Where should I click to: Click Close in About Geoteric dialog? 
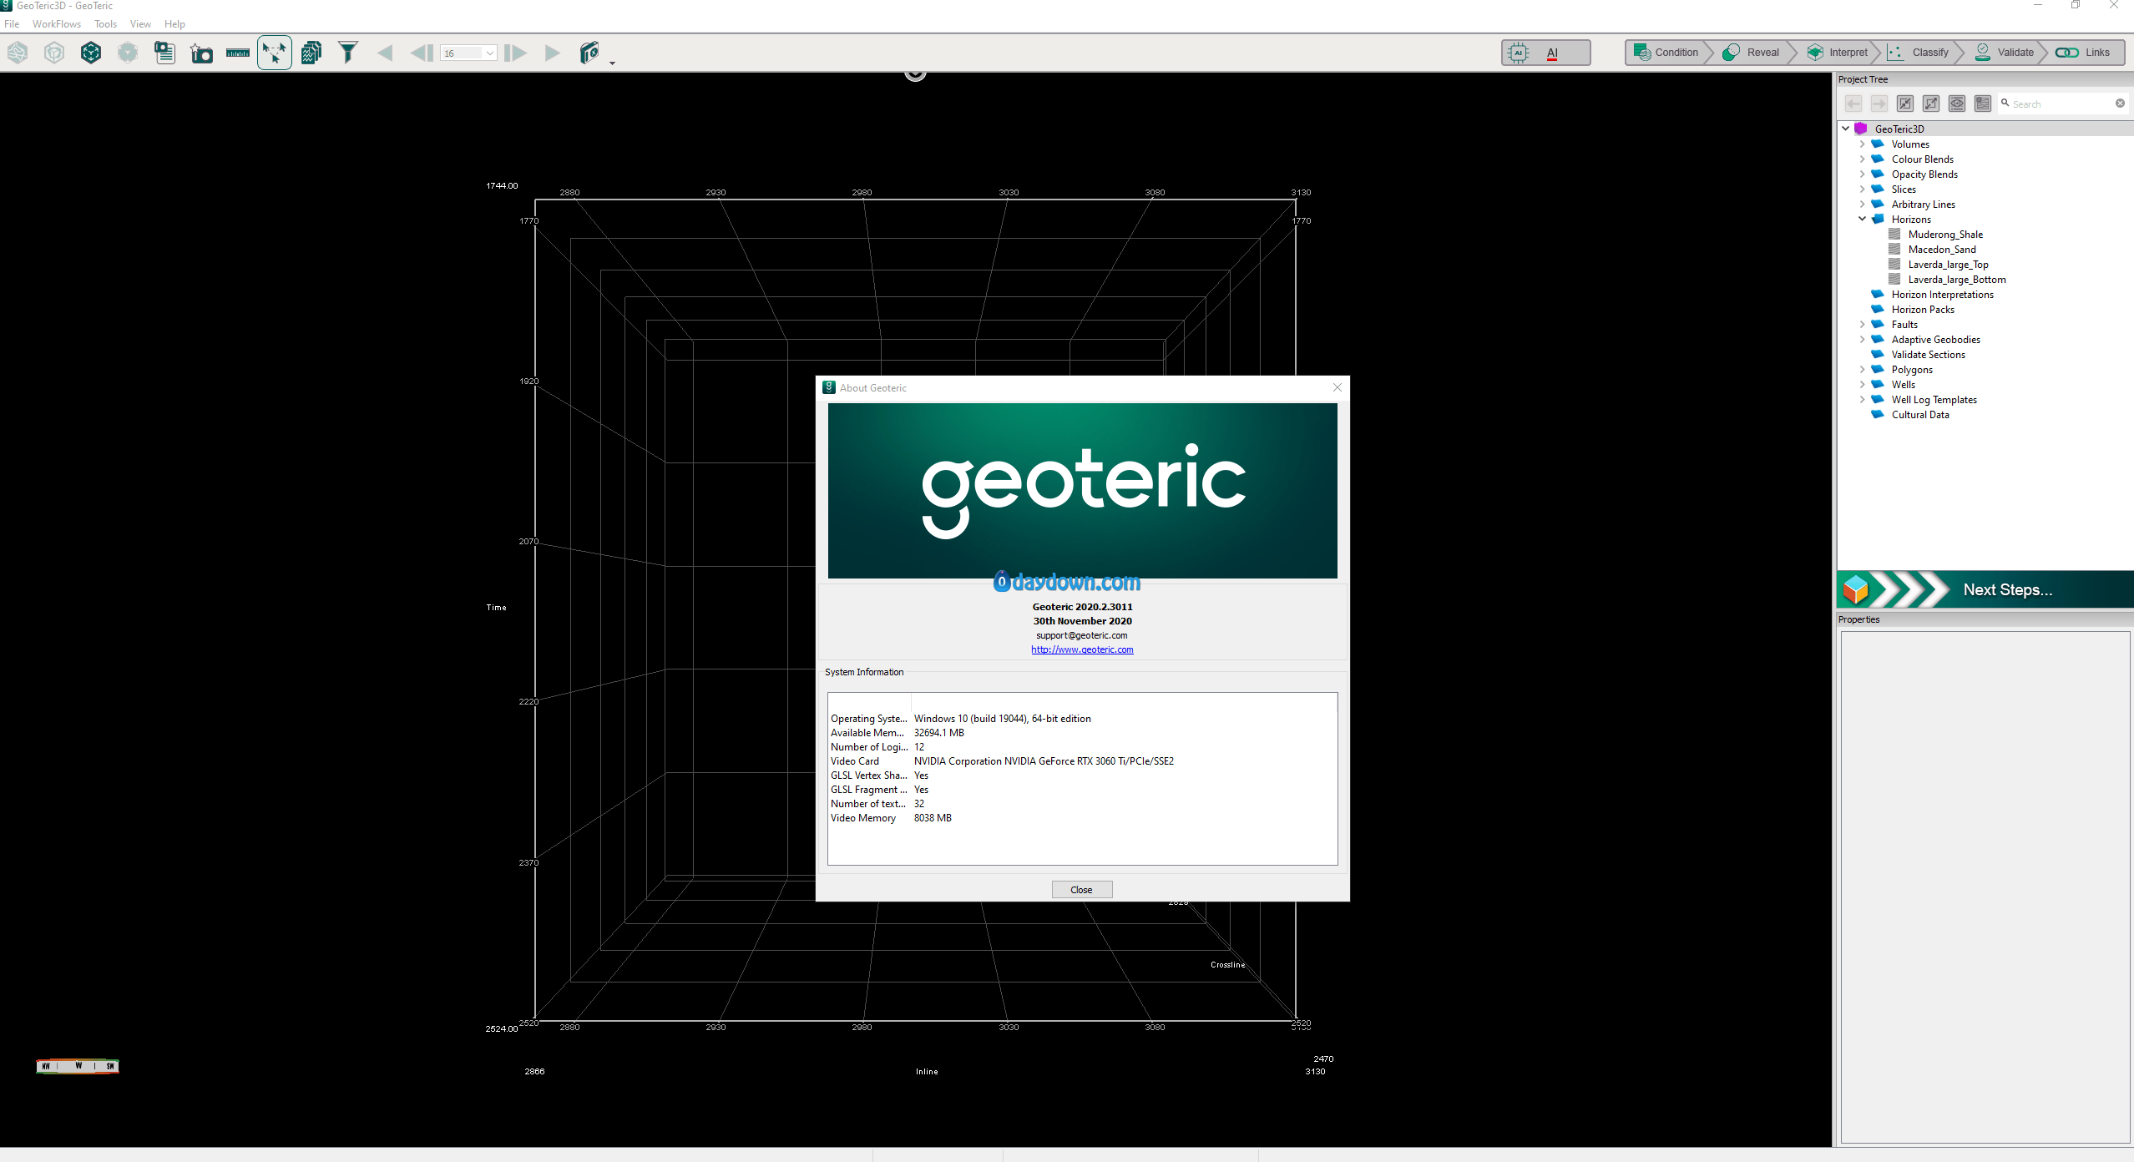pos(1081,890)
